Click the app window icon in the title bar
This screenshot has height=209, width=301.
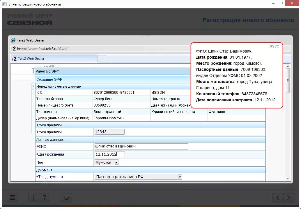(5, 4)
